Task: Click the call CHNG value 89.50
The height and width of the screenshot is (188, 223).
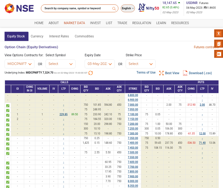Action: click(x=75, y=114)
